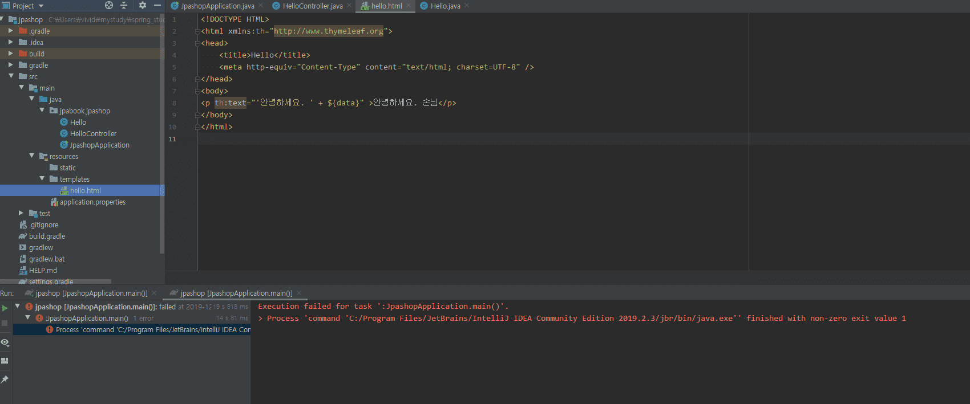Switch to the first jpashop Run tab
Image resolution: width=970 pixels, height=404 pixels.
(x=91, y=293)
